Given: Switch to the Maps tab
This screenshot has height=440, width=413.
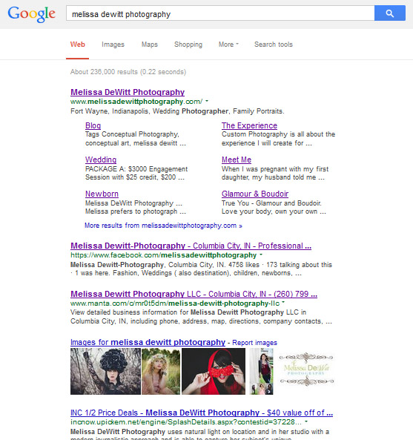Looking at the screenshot, I should [x=150, y=45].
